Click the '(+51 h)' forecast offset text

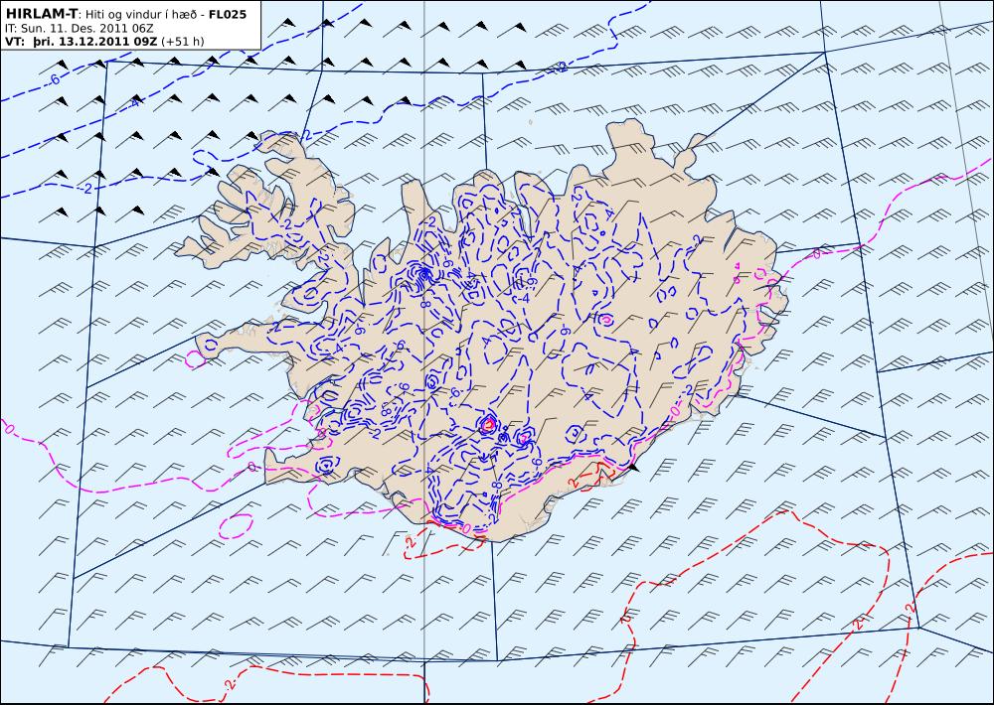[183, 42]
